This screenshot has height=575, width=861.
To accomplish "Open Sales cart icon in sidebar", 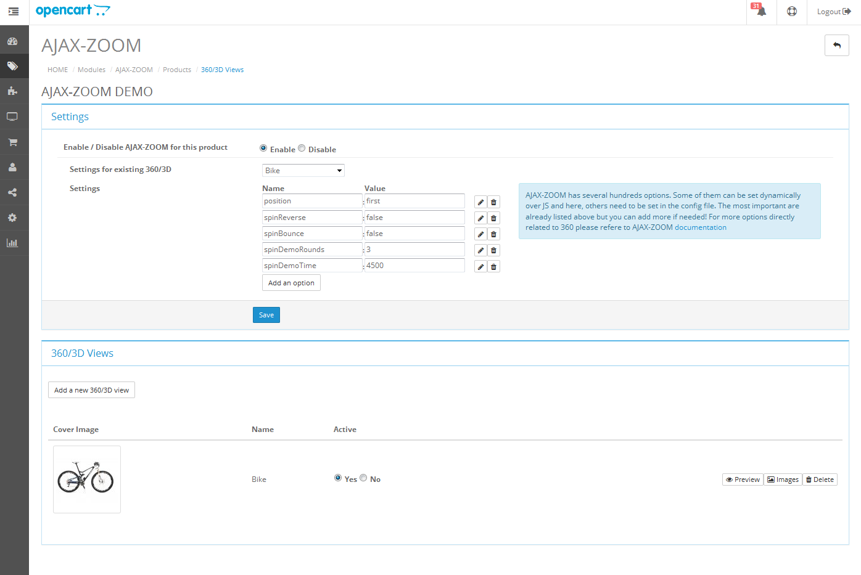I will [12, 142].
